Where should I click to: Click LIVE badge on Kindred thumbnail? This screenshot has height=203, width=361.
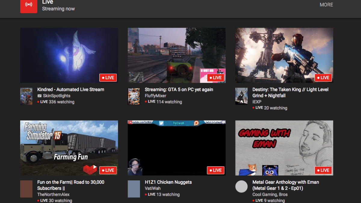click(x=108, y=78)
